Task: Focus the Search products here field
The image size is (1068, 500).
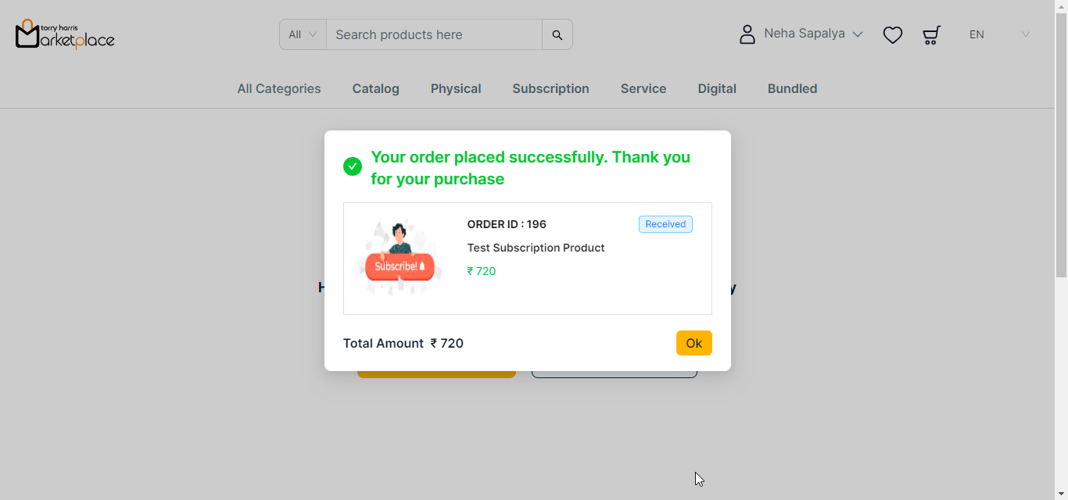Action: pos(434,34)
